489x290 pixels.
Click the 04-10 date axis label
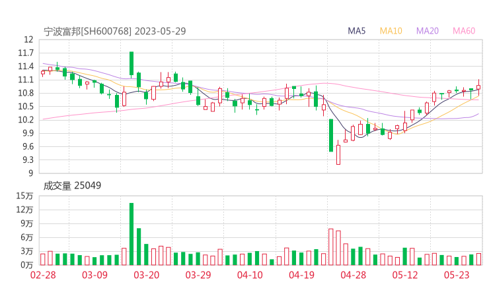point(250,275)
